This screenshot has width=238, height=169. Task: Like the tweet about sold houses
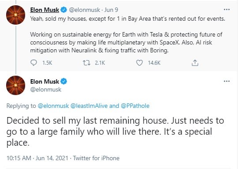pyautogui.click(x=139, y=63)
